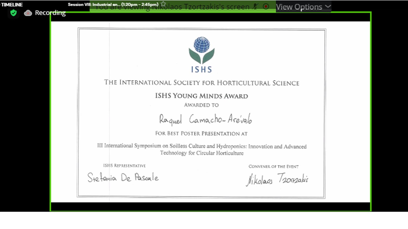Screen dimensions: 408x229
Task: Select the Session VIII: Industrial title
Action: coord(113,4)
